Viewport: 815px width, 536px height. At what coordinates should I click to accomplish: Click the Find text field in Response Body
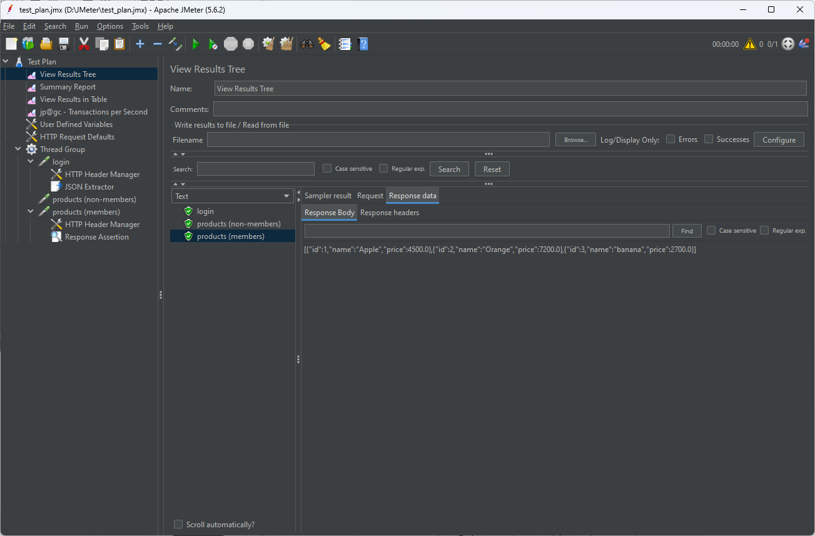487,231
